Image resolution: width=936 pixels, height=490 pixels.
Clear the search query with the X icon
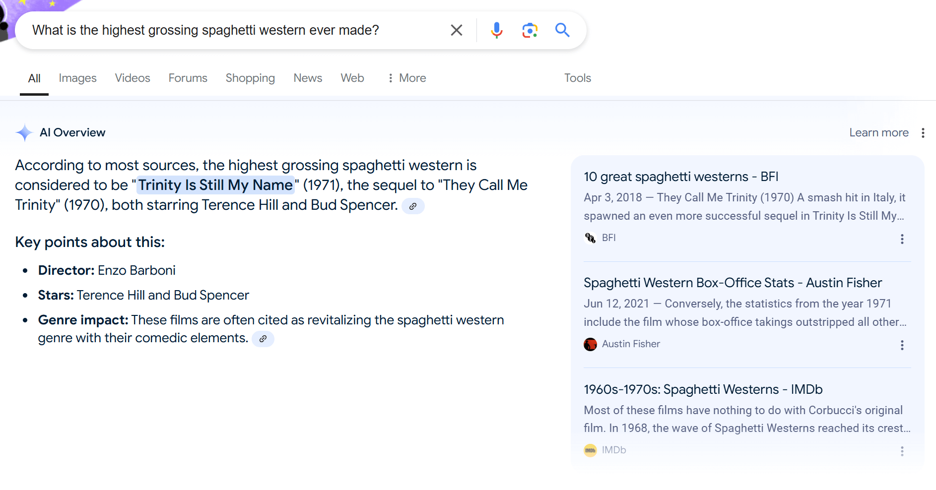(456, 30)
